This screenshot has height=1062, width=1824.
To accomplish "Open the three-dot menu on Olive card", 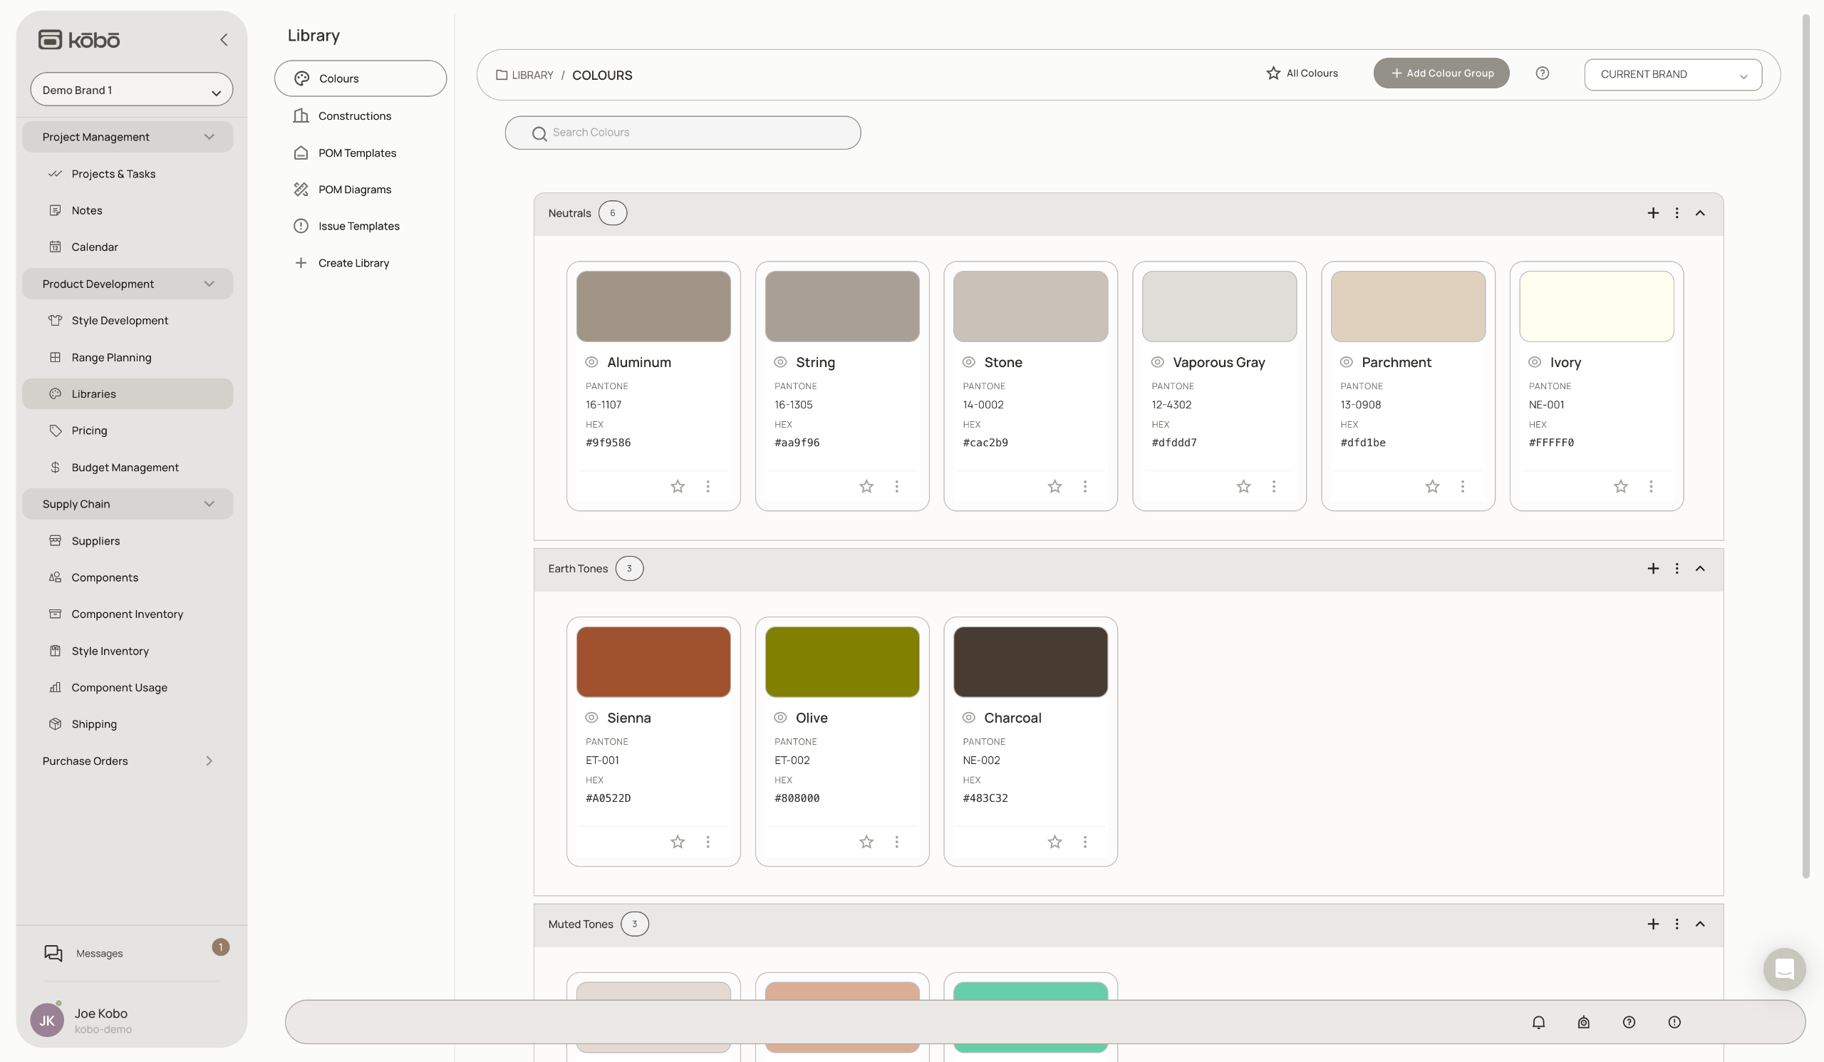I will [896, 842].
